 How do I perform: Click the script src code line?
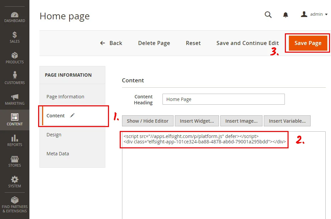[x=191, y=136]
